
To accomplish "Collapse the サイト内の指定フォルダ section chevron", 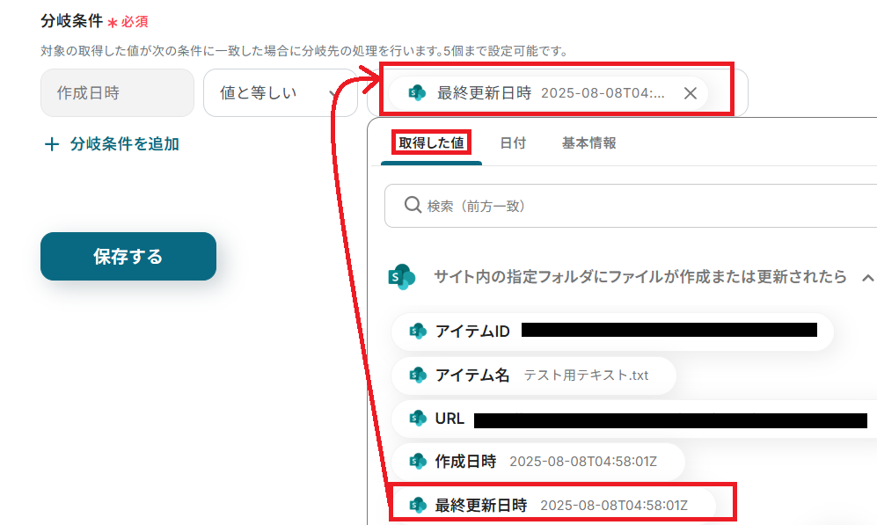I will pos(867,277).
